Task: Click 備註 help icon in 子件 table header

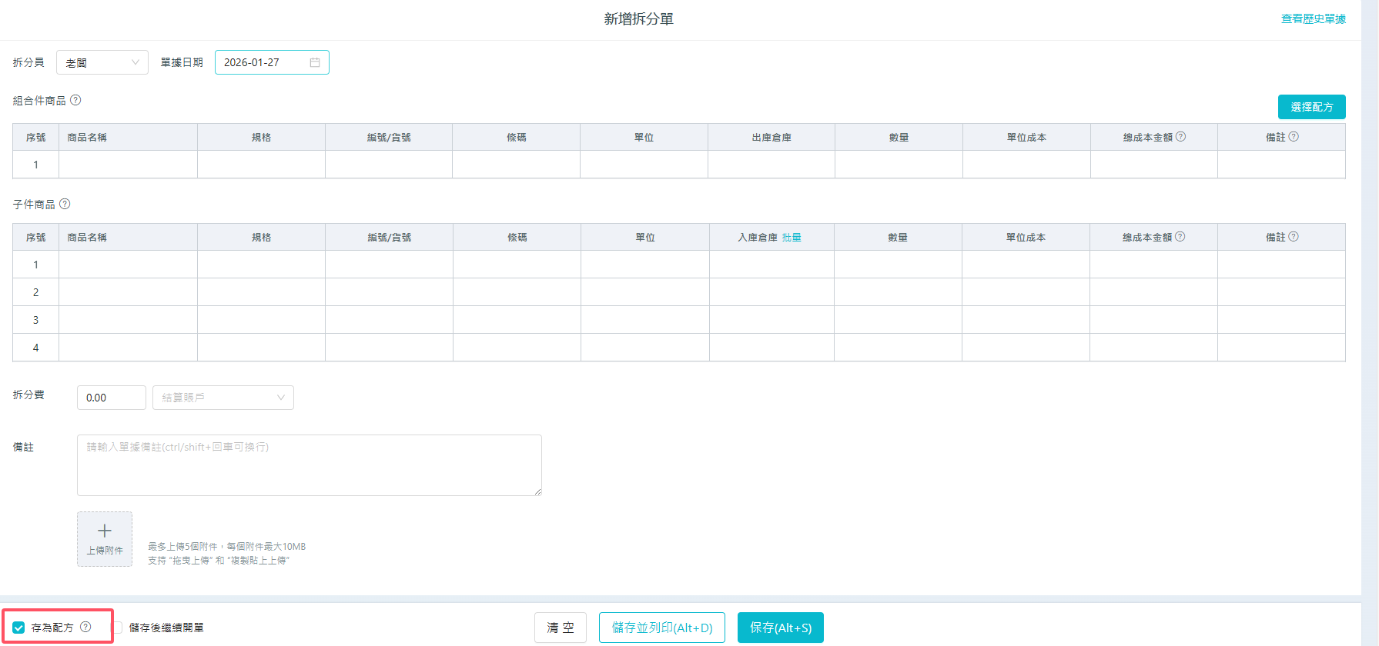Action: [1294, 237]
